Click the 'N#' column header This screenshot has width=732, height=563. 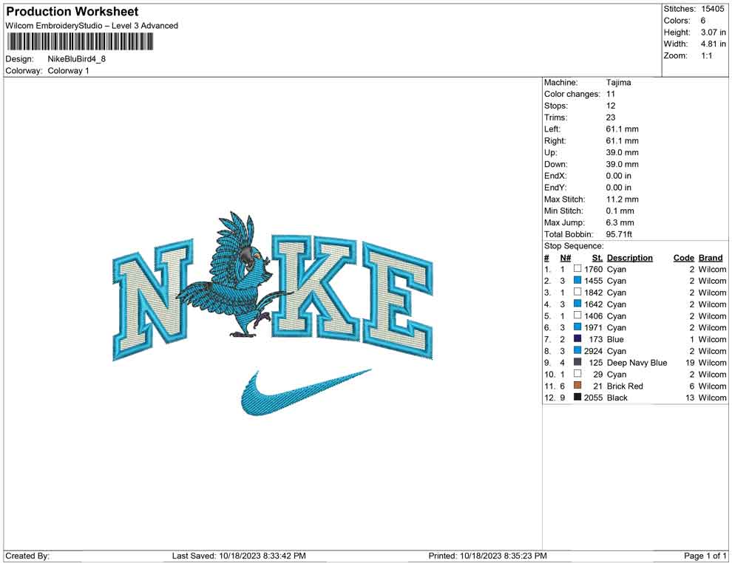coord(566,257)
